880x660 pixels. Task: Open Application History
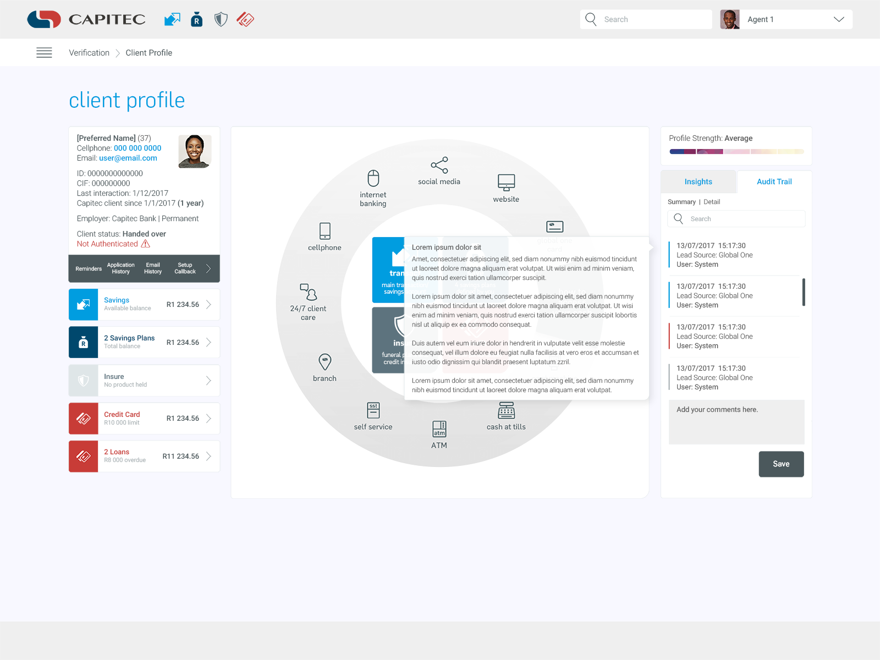(x=121, y=268)
